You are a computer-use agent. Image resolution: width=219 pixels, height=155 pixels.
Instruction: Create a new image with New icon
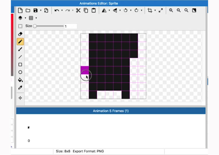tap(20, 10)
